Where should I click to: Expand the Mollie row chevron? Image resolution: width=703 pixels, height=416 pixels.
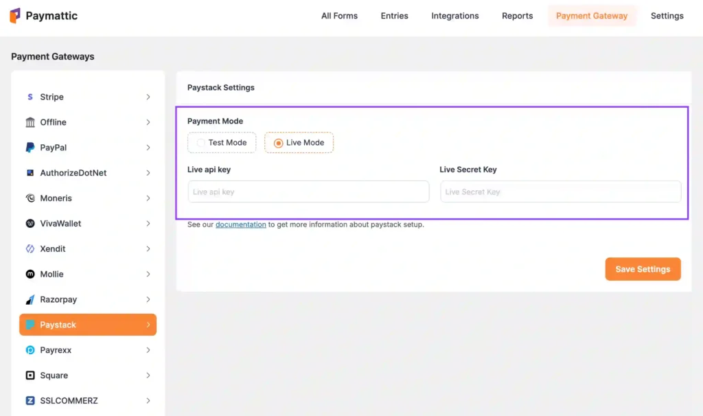coord(148,274)
